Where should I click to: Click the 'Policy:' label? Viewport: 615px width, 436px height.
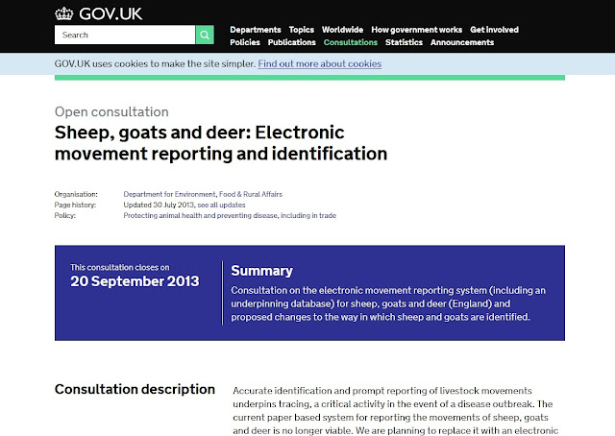pos(65,215)
